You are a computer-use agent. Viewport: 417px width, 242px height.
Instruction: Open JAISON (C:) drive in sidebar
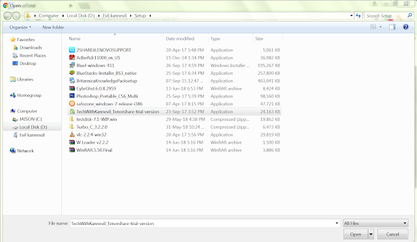(31, 119)
